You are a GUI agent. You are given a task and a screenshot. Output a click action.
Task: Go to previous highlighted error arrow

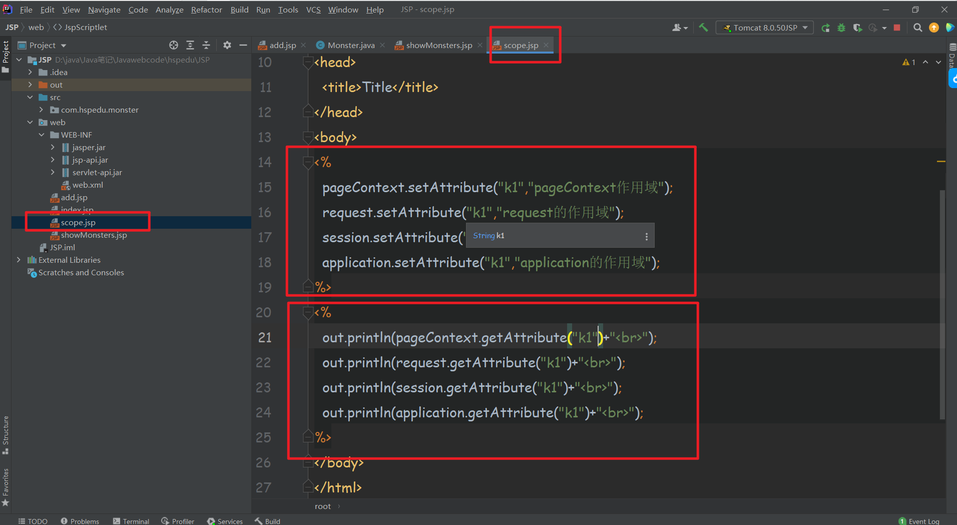coord(925,62)
